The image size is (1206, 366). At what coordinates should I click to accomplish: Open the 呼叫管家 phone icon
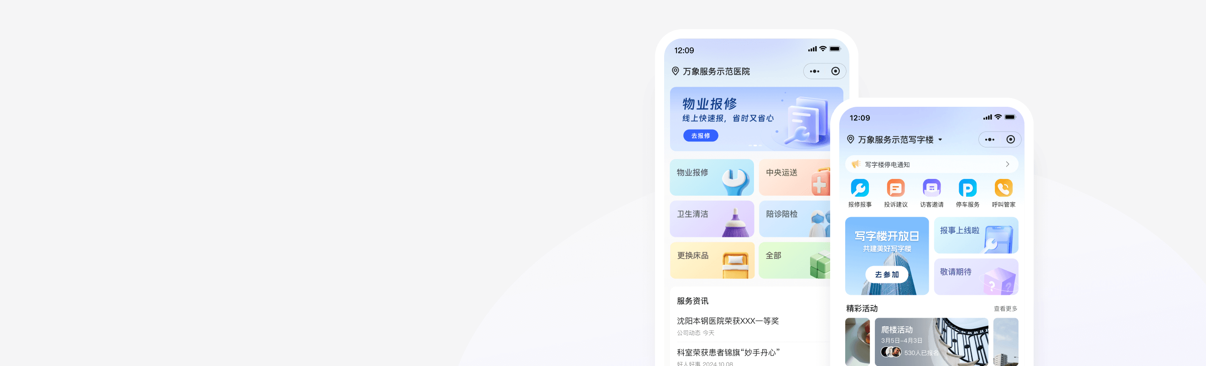pos(1003,188)
